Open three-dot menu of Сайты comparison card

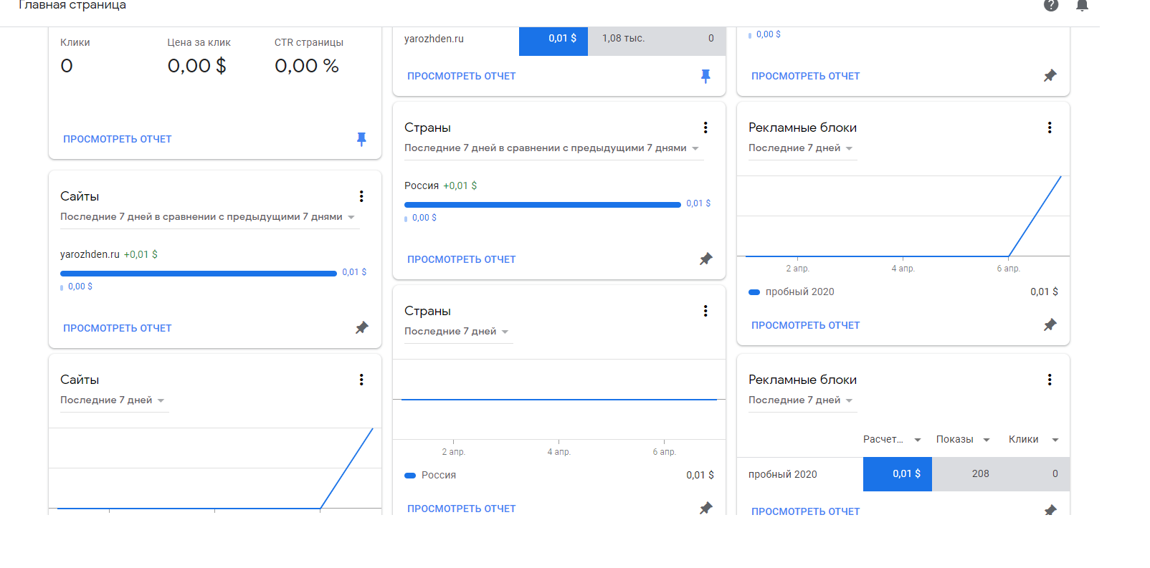tap(361, 196)
